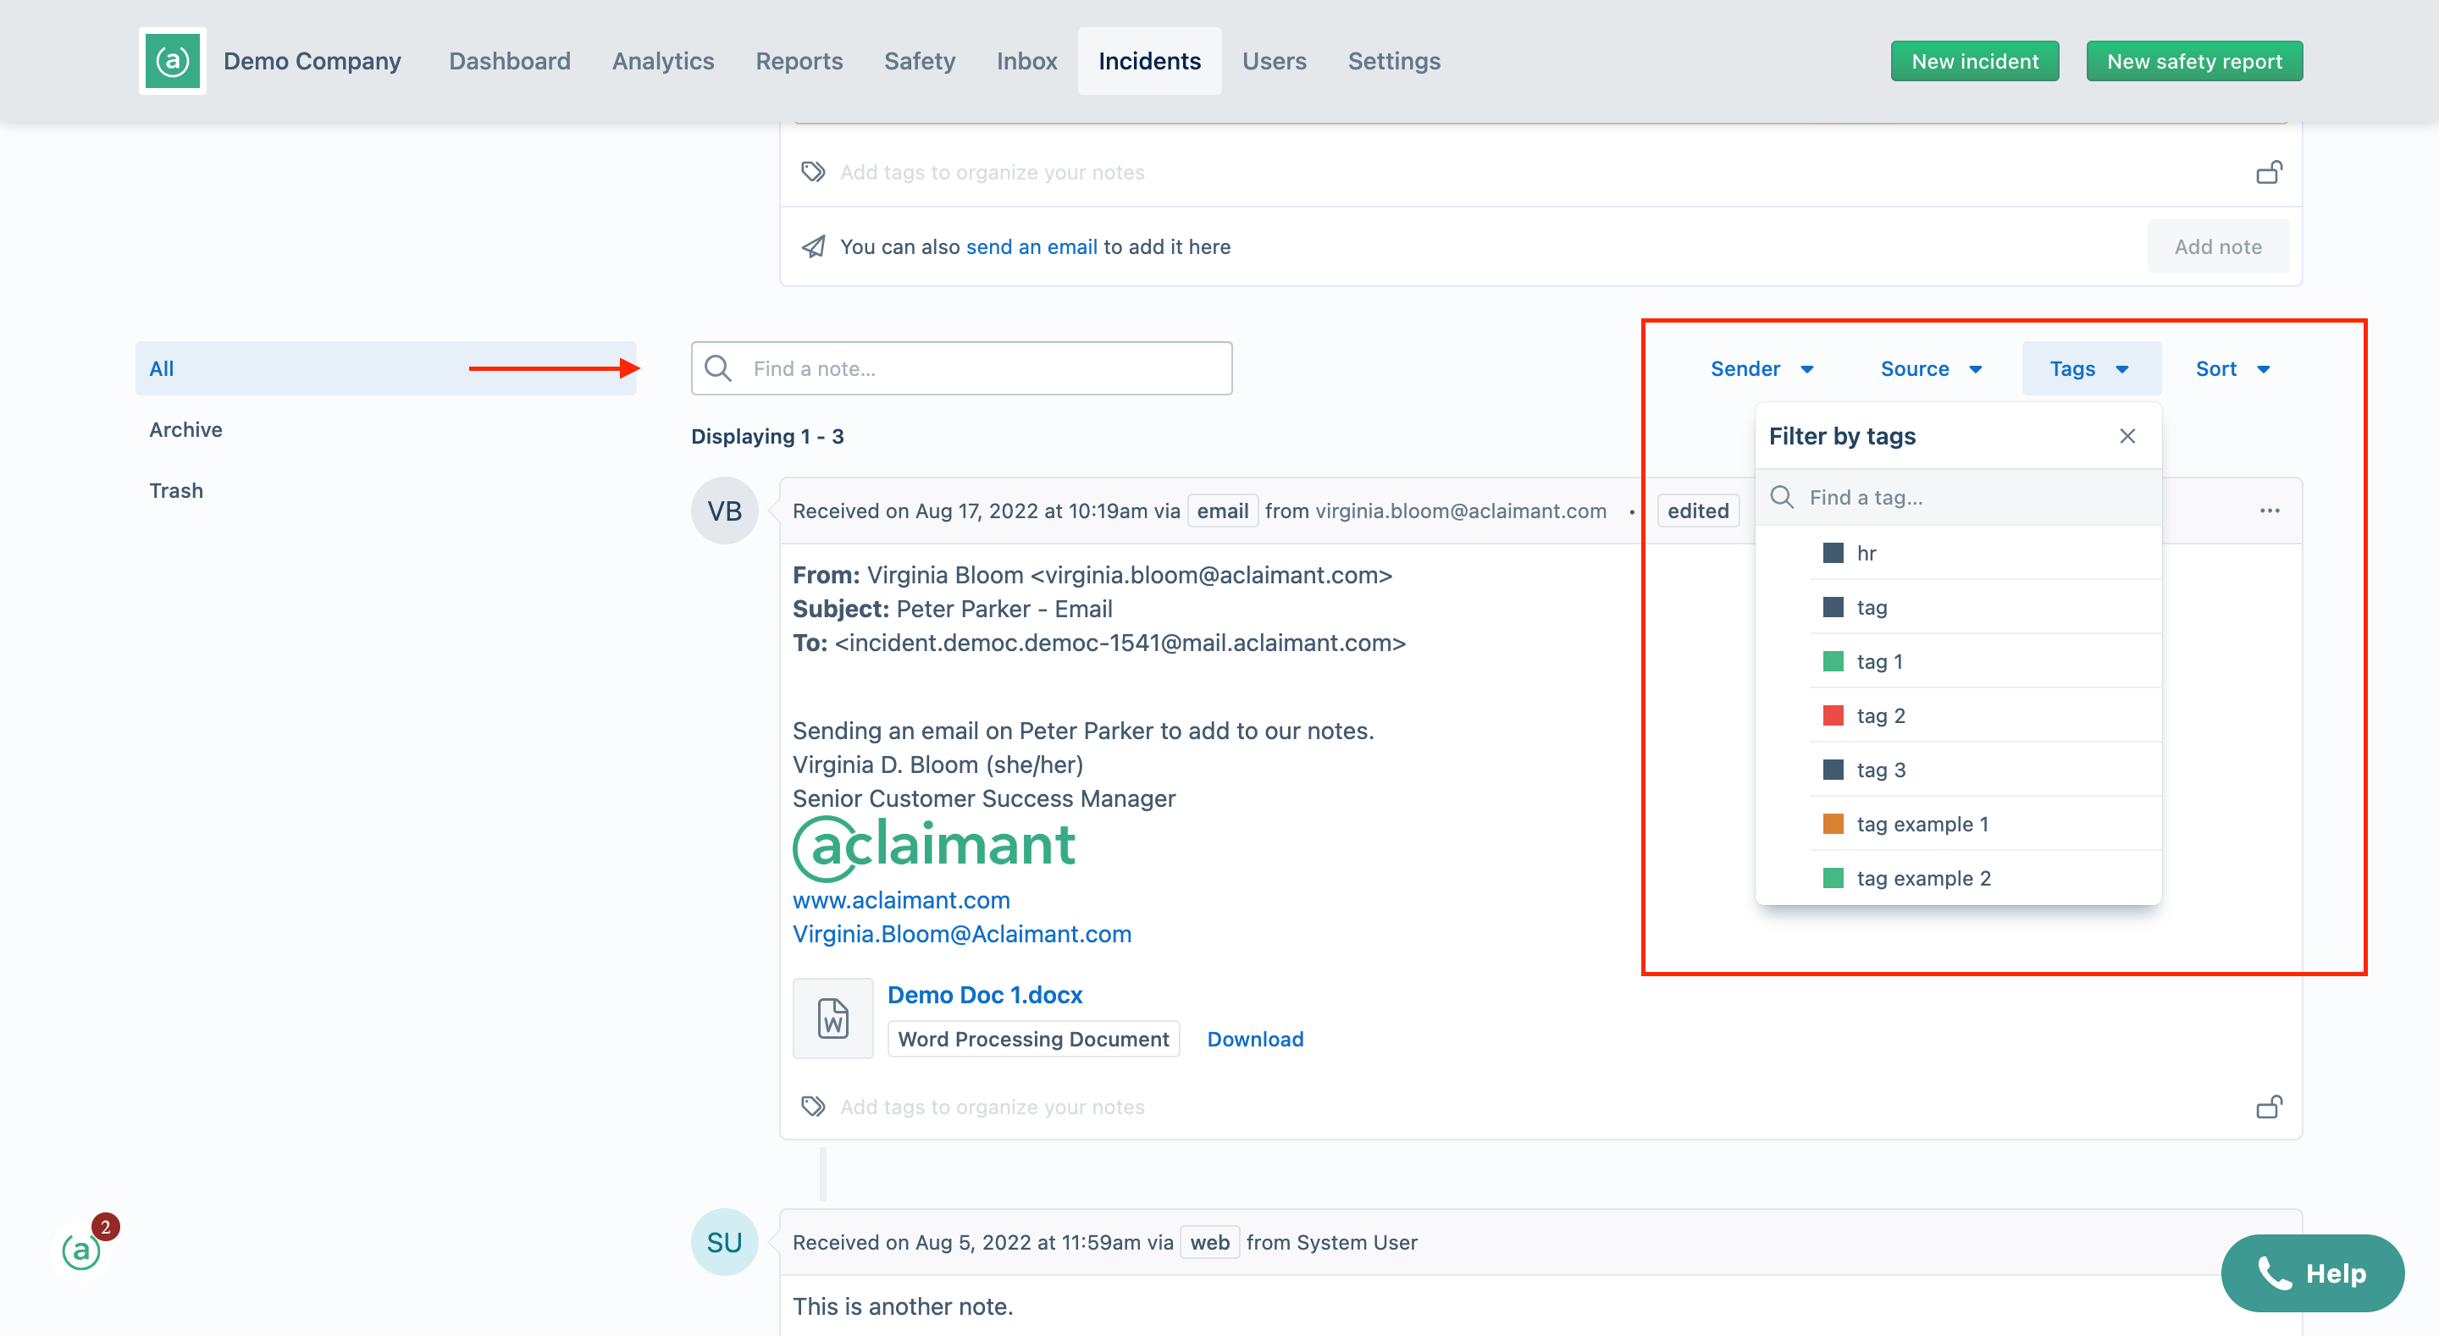Click the Aclaimant logo in the header
The height and width of the screenshot is (1336, 2439).
[x=172, y=61]
